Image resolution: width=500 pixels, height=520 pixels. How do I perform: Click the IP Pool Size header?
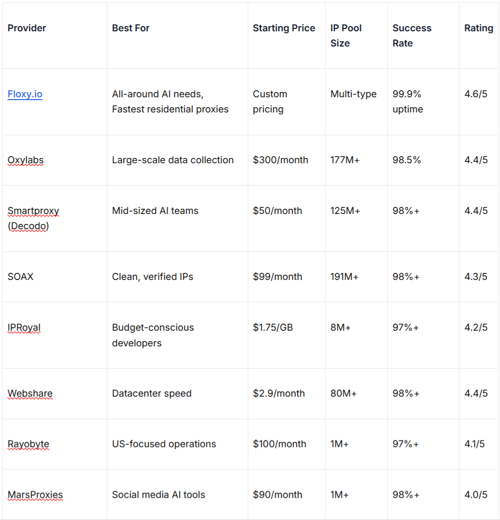[x=346, y=36]
